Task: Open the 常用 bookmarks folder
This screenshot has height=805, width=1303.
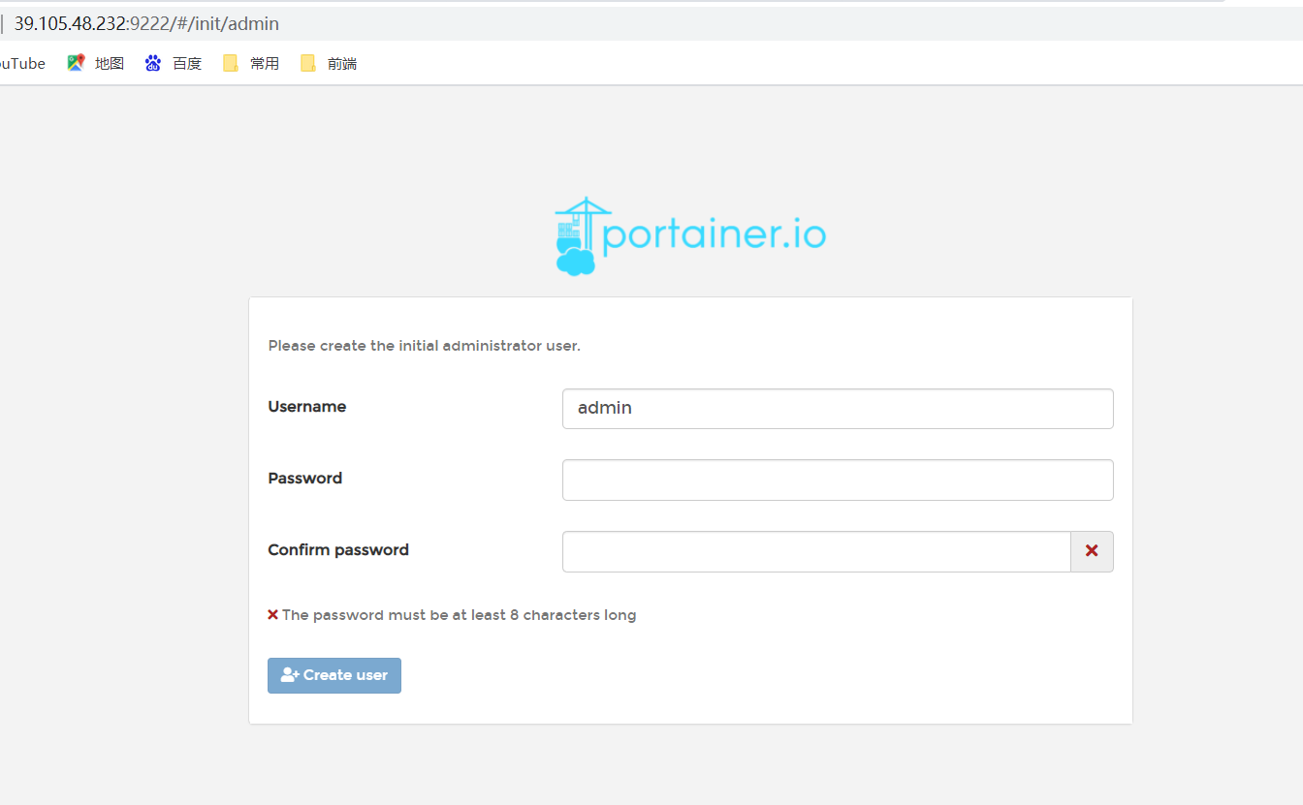Action: 250,63
